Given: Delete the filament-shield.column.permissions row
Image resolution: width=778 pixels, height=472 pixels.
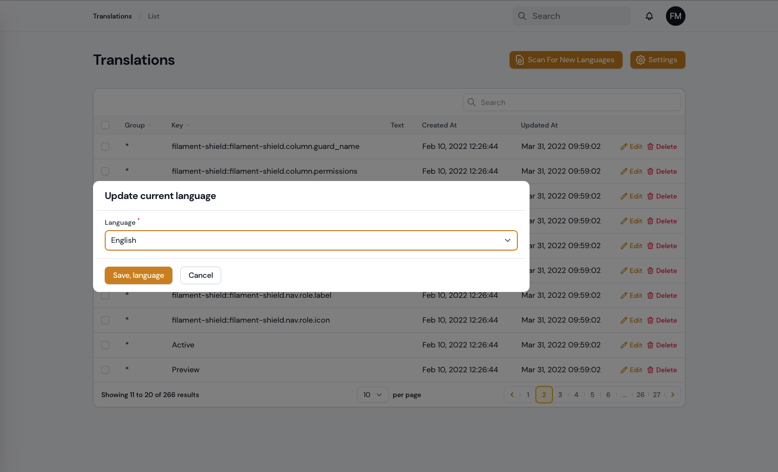Looking at the screenshot, I should (x=662, y=171).
